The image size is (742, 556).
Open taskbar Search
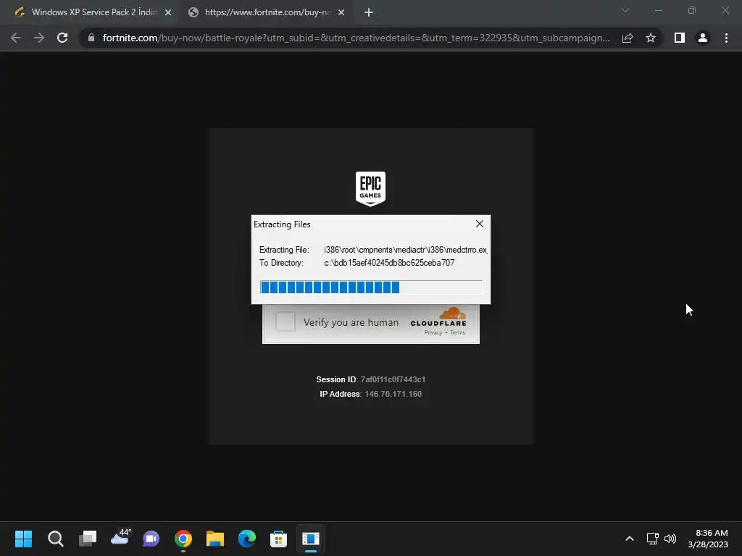(55, 539)
